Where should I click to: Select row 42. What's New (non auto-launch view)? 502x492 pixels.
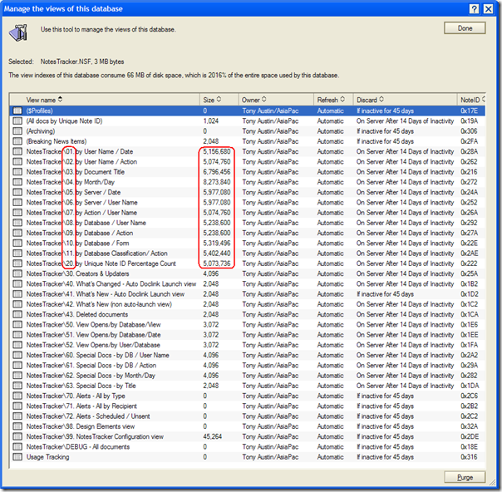pos(247,304)
